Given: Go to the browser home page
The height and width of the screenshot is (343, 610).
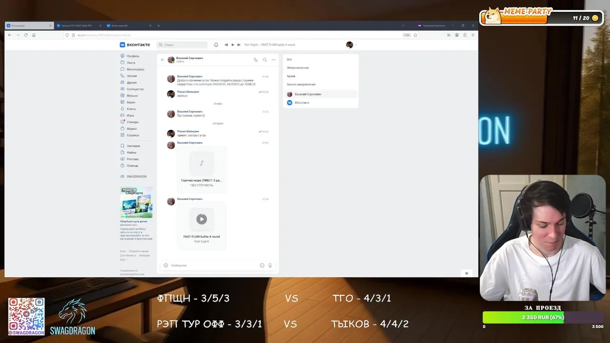Looking at the screenshot, I should (34, 35).
